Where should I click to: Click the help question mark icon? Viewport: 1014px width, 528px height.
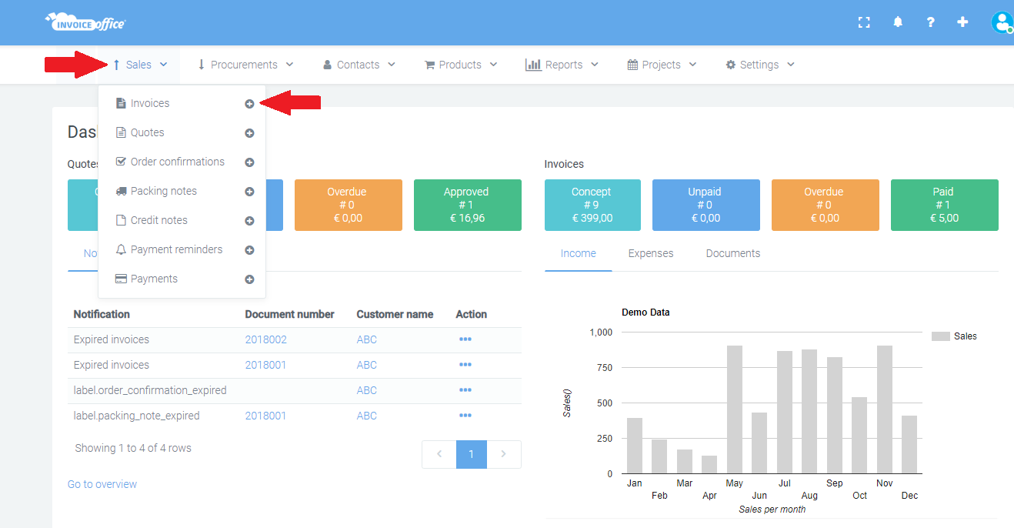coord(930,22)
